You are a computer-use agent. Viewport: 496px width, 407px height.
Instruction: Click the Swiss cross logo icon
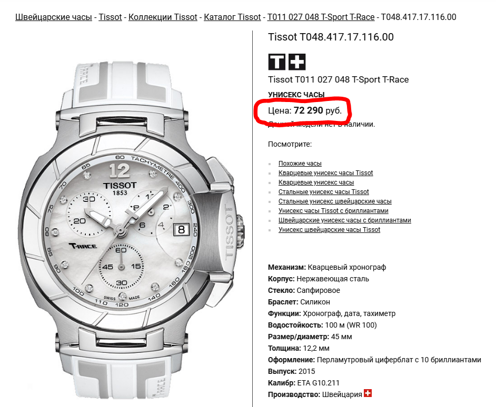click(297, 62)
